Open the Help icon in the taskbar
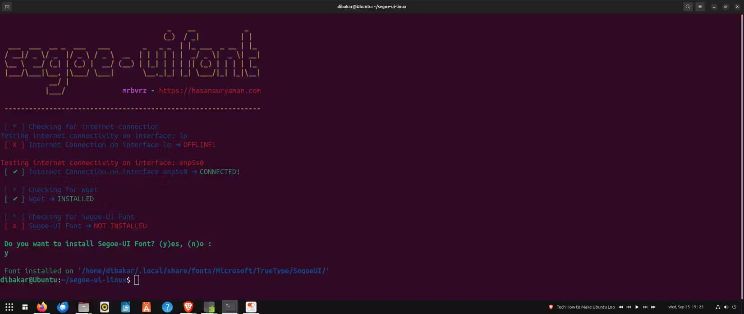The width and height of the screenshot is (744, 314). (167, 307)
